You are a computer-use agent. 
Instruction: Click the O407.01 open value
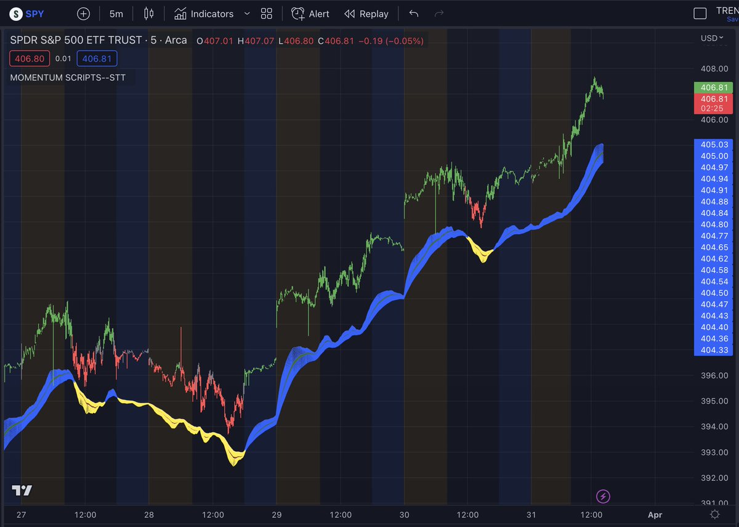click(216, 41)
